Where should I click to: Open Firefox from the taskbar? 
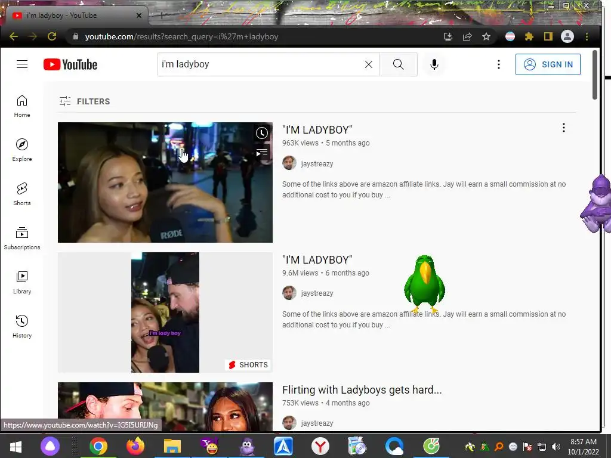pos(135,446)
